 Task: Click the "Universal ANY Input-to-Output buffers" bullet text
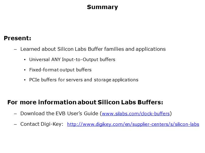coord(72,60)
